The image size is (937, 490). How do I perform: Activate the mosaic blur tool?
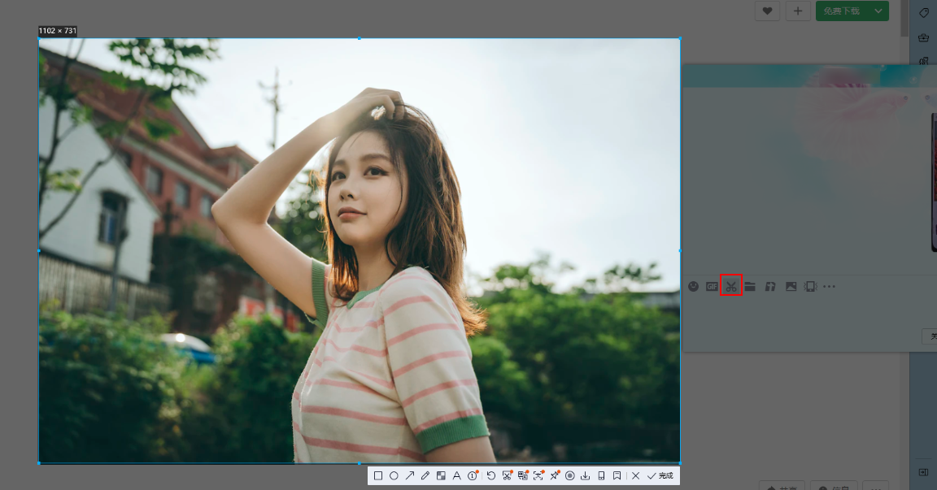point(441,475)
